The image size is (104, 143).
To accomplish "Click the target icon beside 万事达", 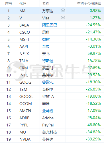I will tap(63, 10).
